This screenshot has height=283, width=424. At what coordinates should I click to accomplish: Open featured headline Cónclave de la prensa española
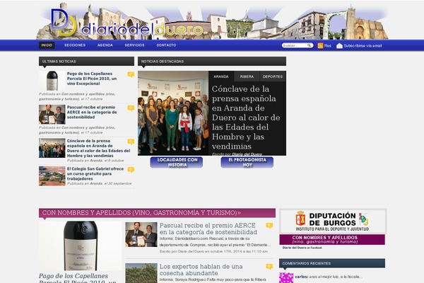click(x=246, y=117)
